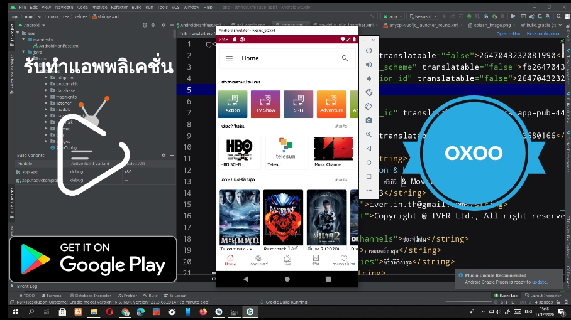Open the Build Variants panel gear icon
Image resolution: width=571 pixels, height=320 pixels.
(x=163, y=155)
